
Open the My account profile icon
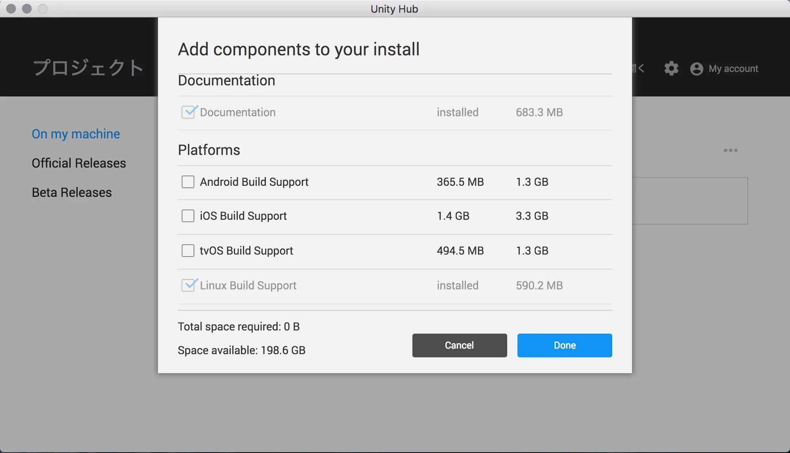(696, 69)
